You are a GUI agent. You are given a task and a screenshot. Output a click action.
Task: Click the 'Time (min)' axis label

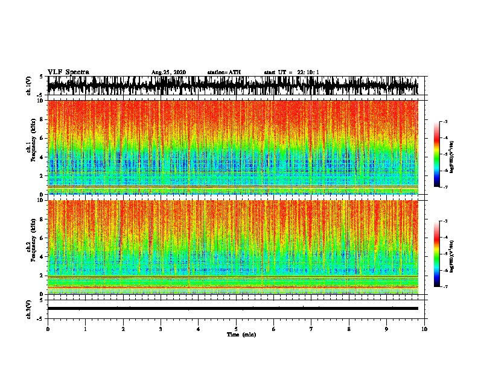click(x=241, y=335)
